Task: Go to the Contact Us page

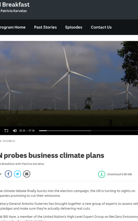Action: [101, 27]
